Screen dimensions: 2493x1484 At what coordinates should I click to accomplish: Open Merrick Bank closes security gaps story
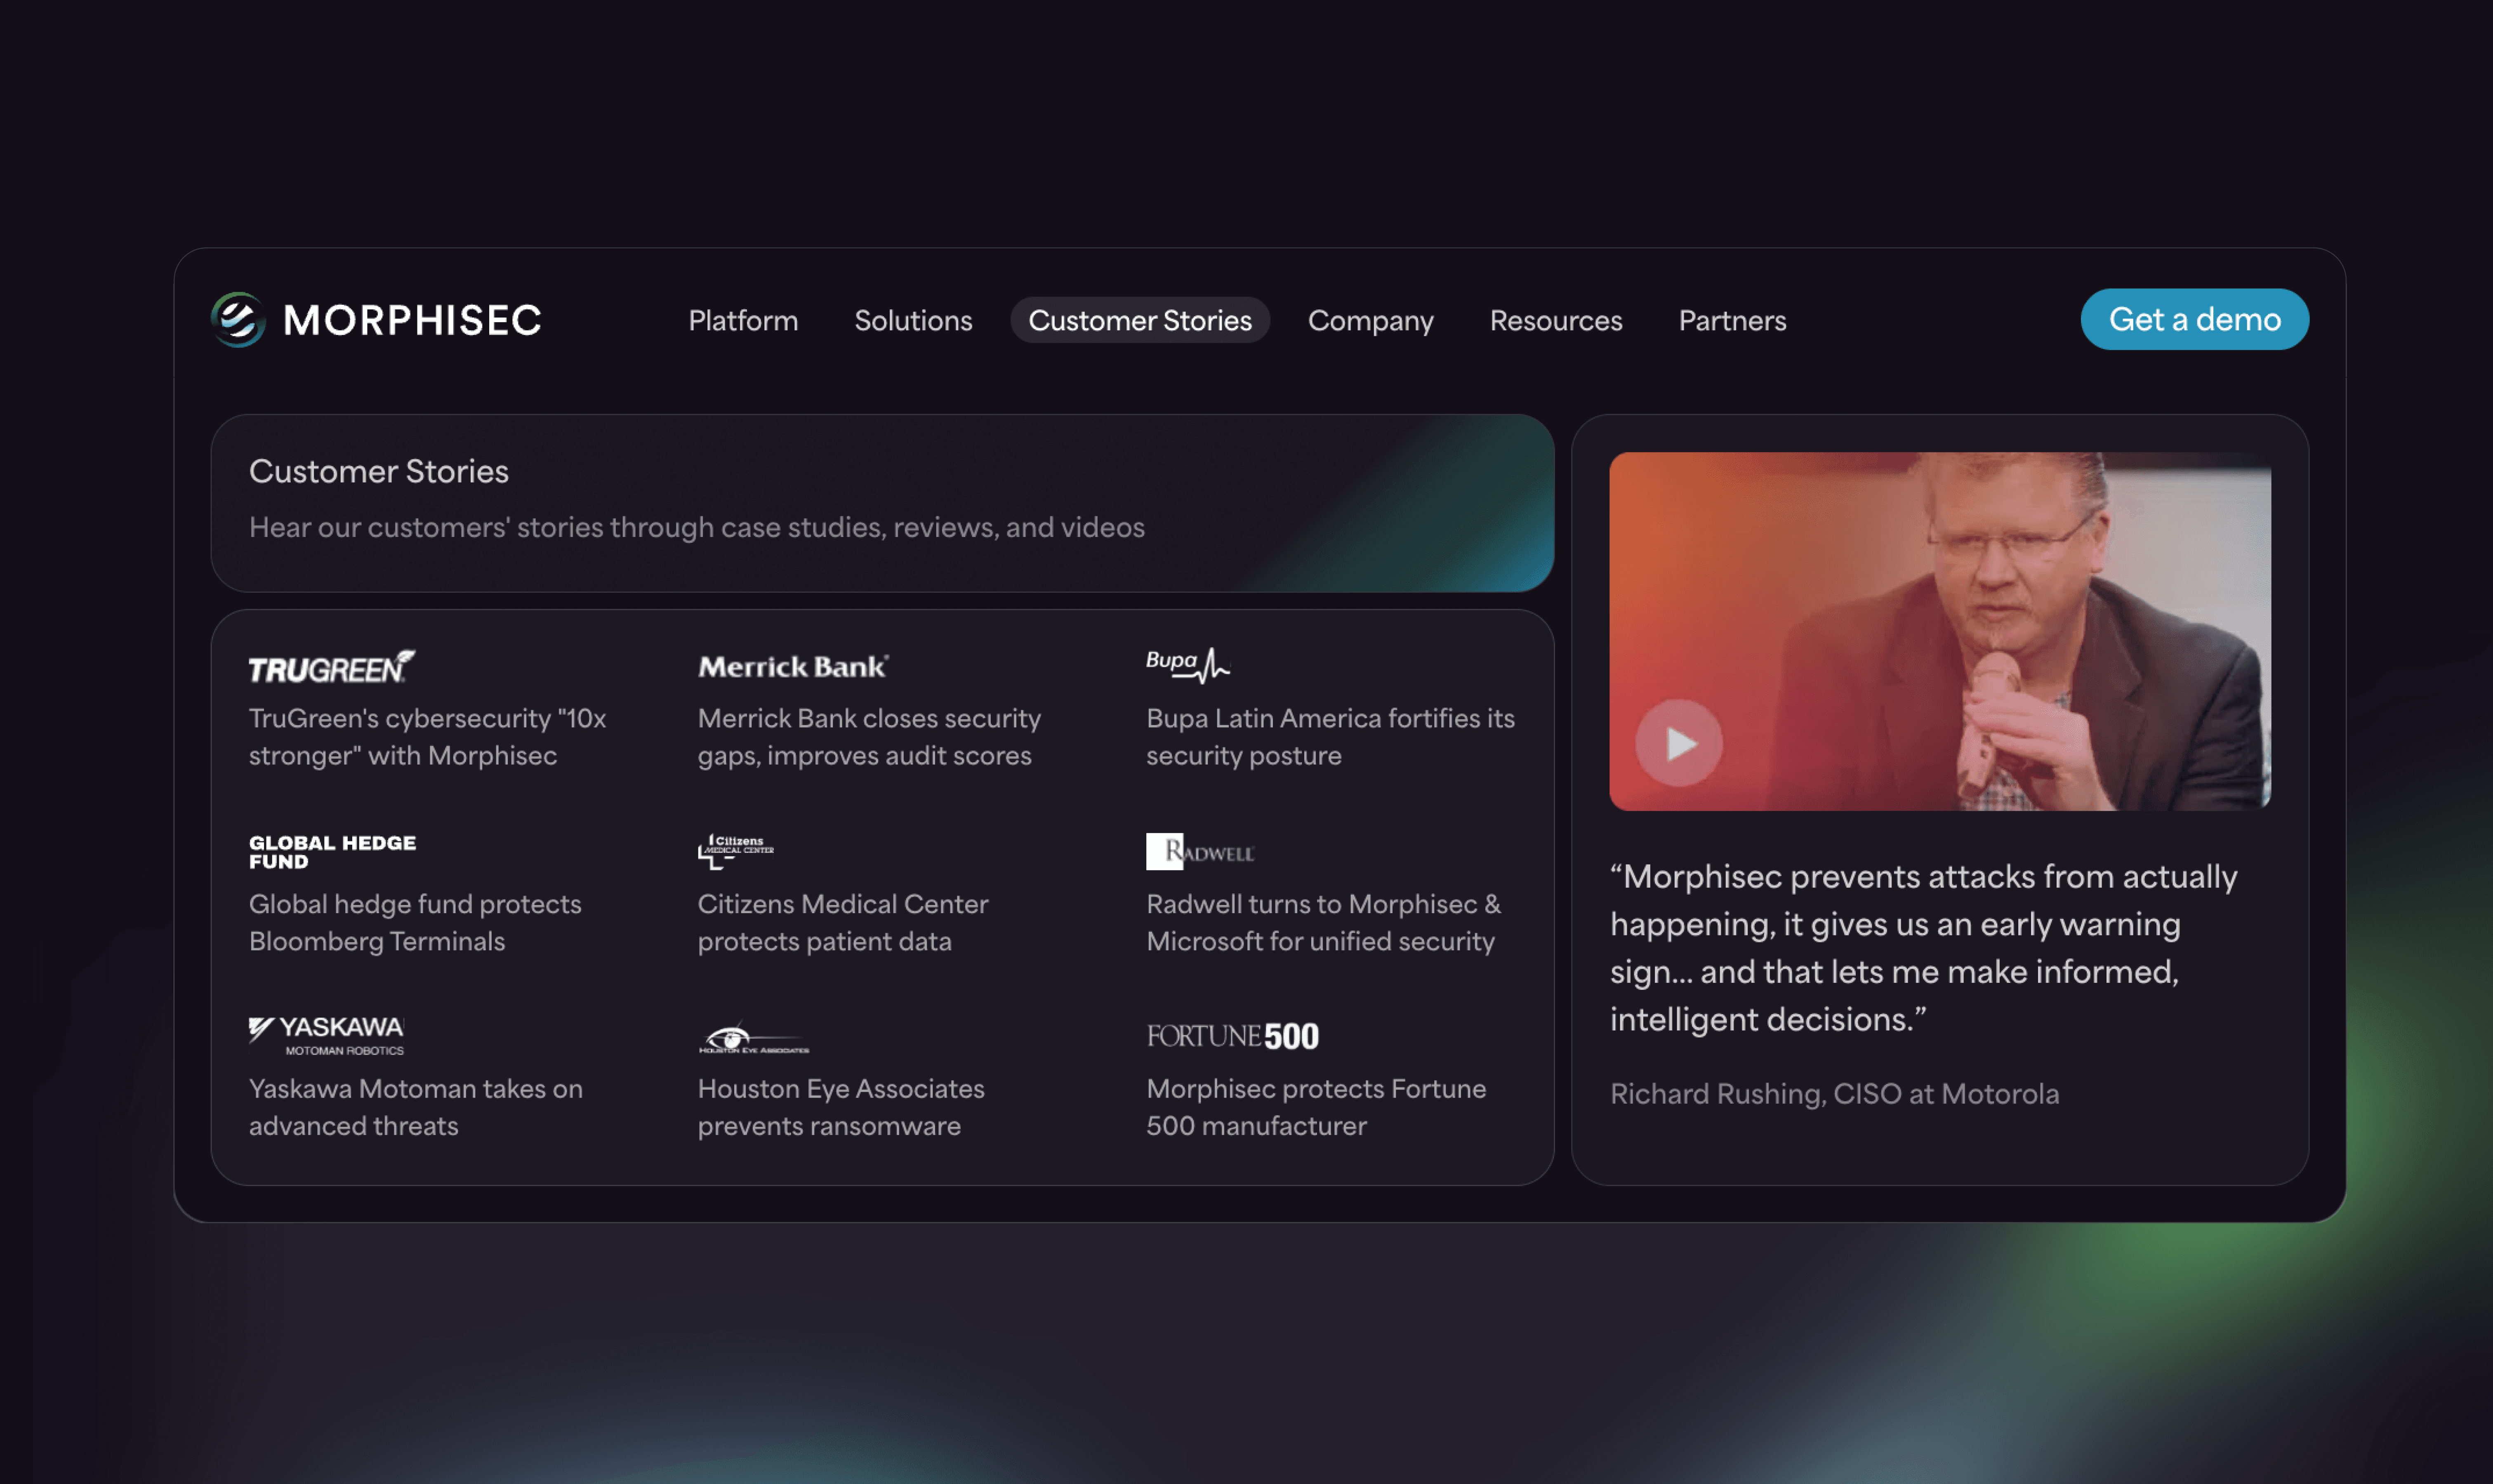pyautogui.click(x=869, y=737)
